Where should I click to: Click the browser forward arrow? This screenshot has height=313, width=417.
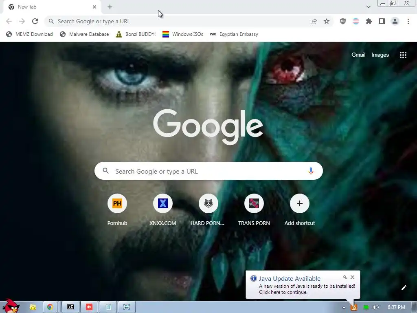tap(22, 21)
